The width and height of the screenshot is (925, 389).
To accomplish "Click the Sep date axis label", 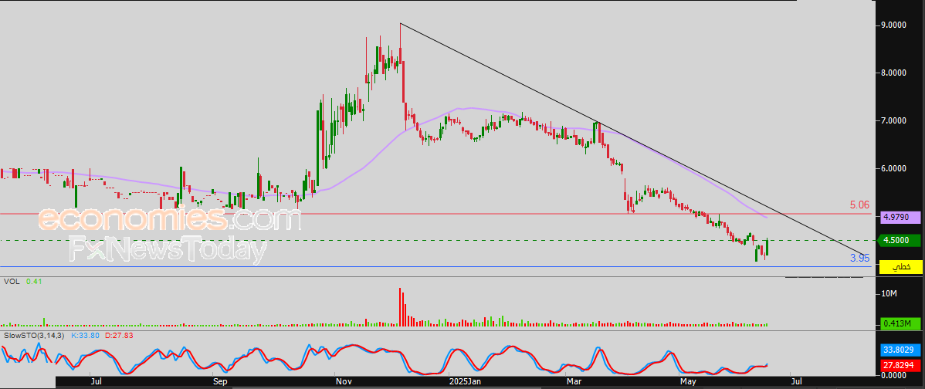I will click(x=219, y=382).
